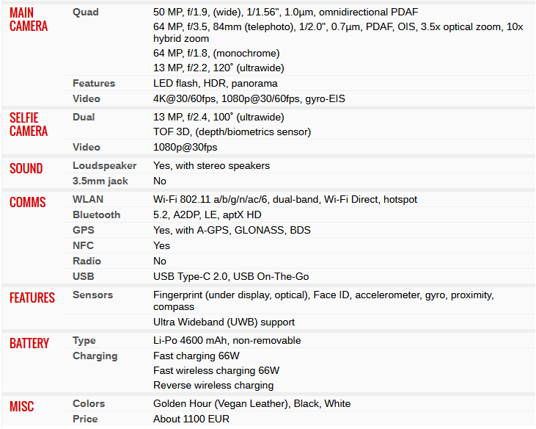Image resolution: width=536 pixels, height=429 pixels.
Task: Click the Bluetooth row label
Action: tap(96, 215)
